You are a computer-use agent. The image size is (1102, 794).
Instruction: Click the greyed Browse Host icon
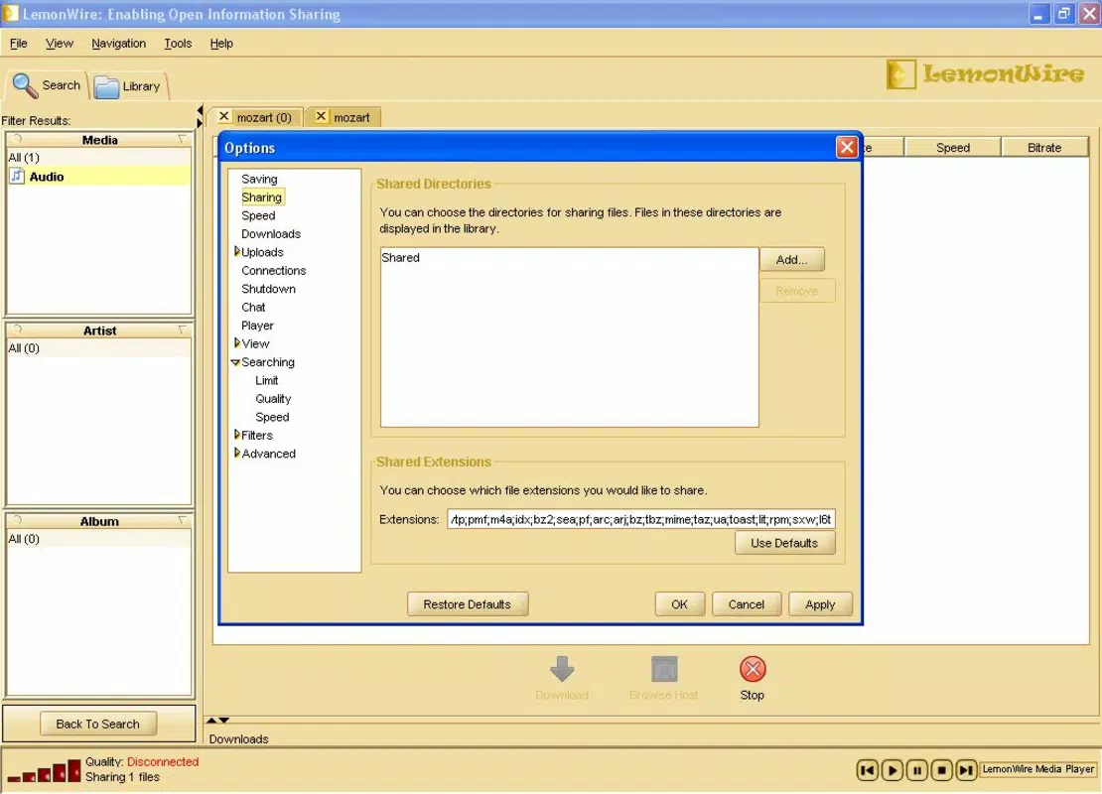pos(663,670)
